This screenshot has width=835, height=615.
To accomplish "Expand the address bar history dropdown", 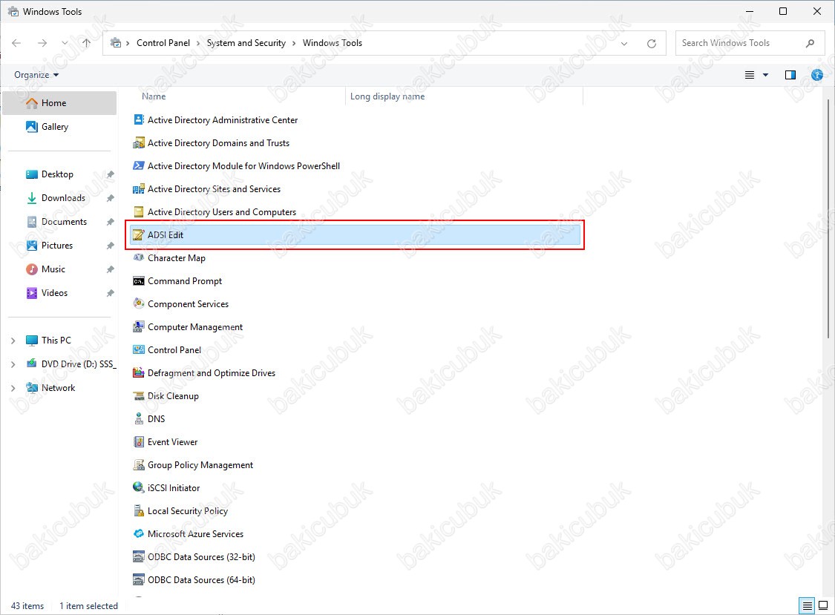I will coord(624,43).
